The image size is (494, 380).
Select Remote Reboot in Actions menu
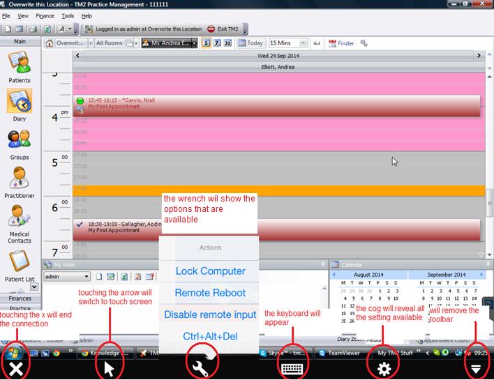(210, 293)
